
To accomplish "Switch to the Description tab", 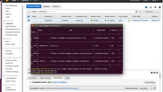I will pos(32,78).
